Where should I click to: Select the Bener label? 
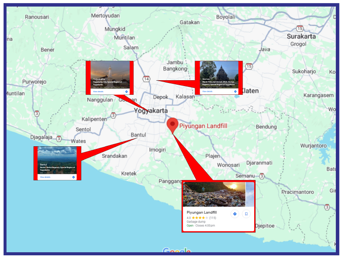(x=47, y=50)
